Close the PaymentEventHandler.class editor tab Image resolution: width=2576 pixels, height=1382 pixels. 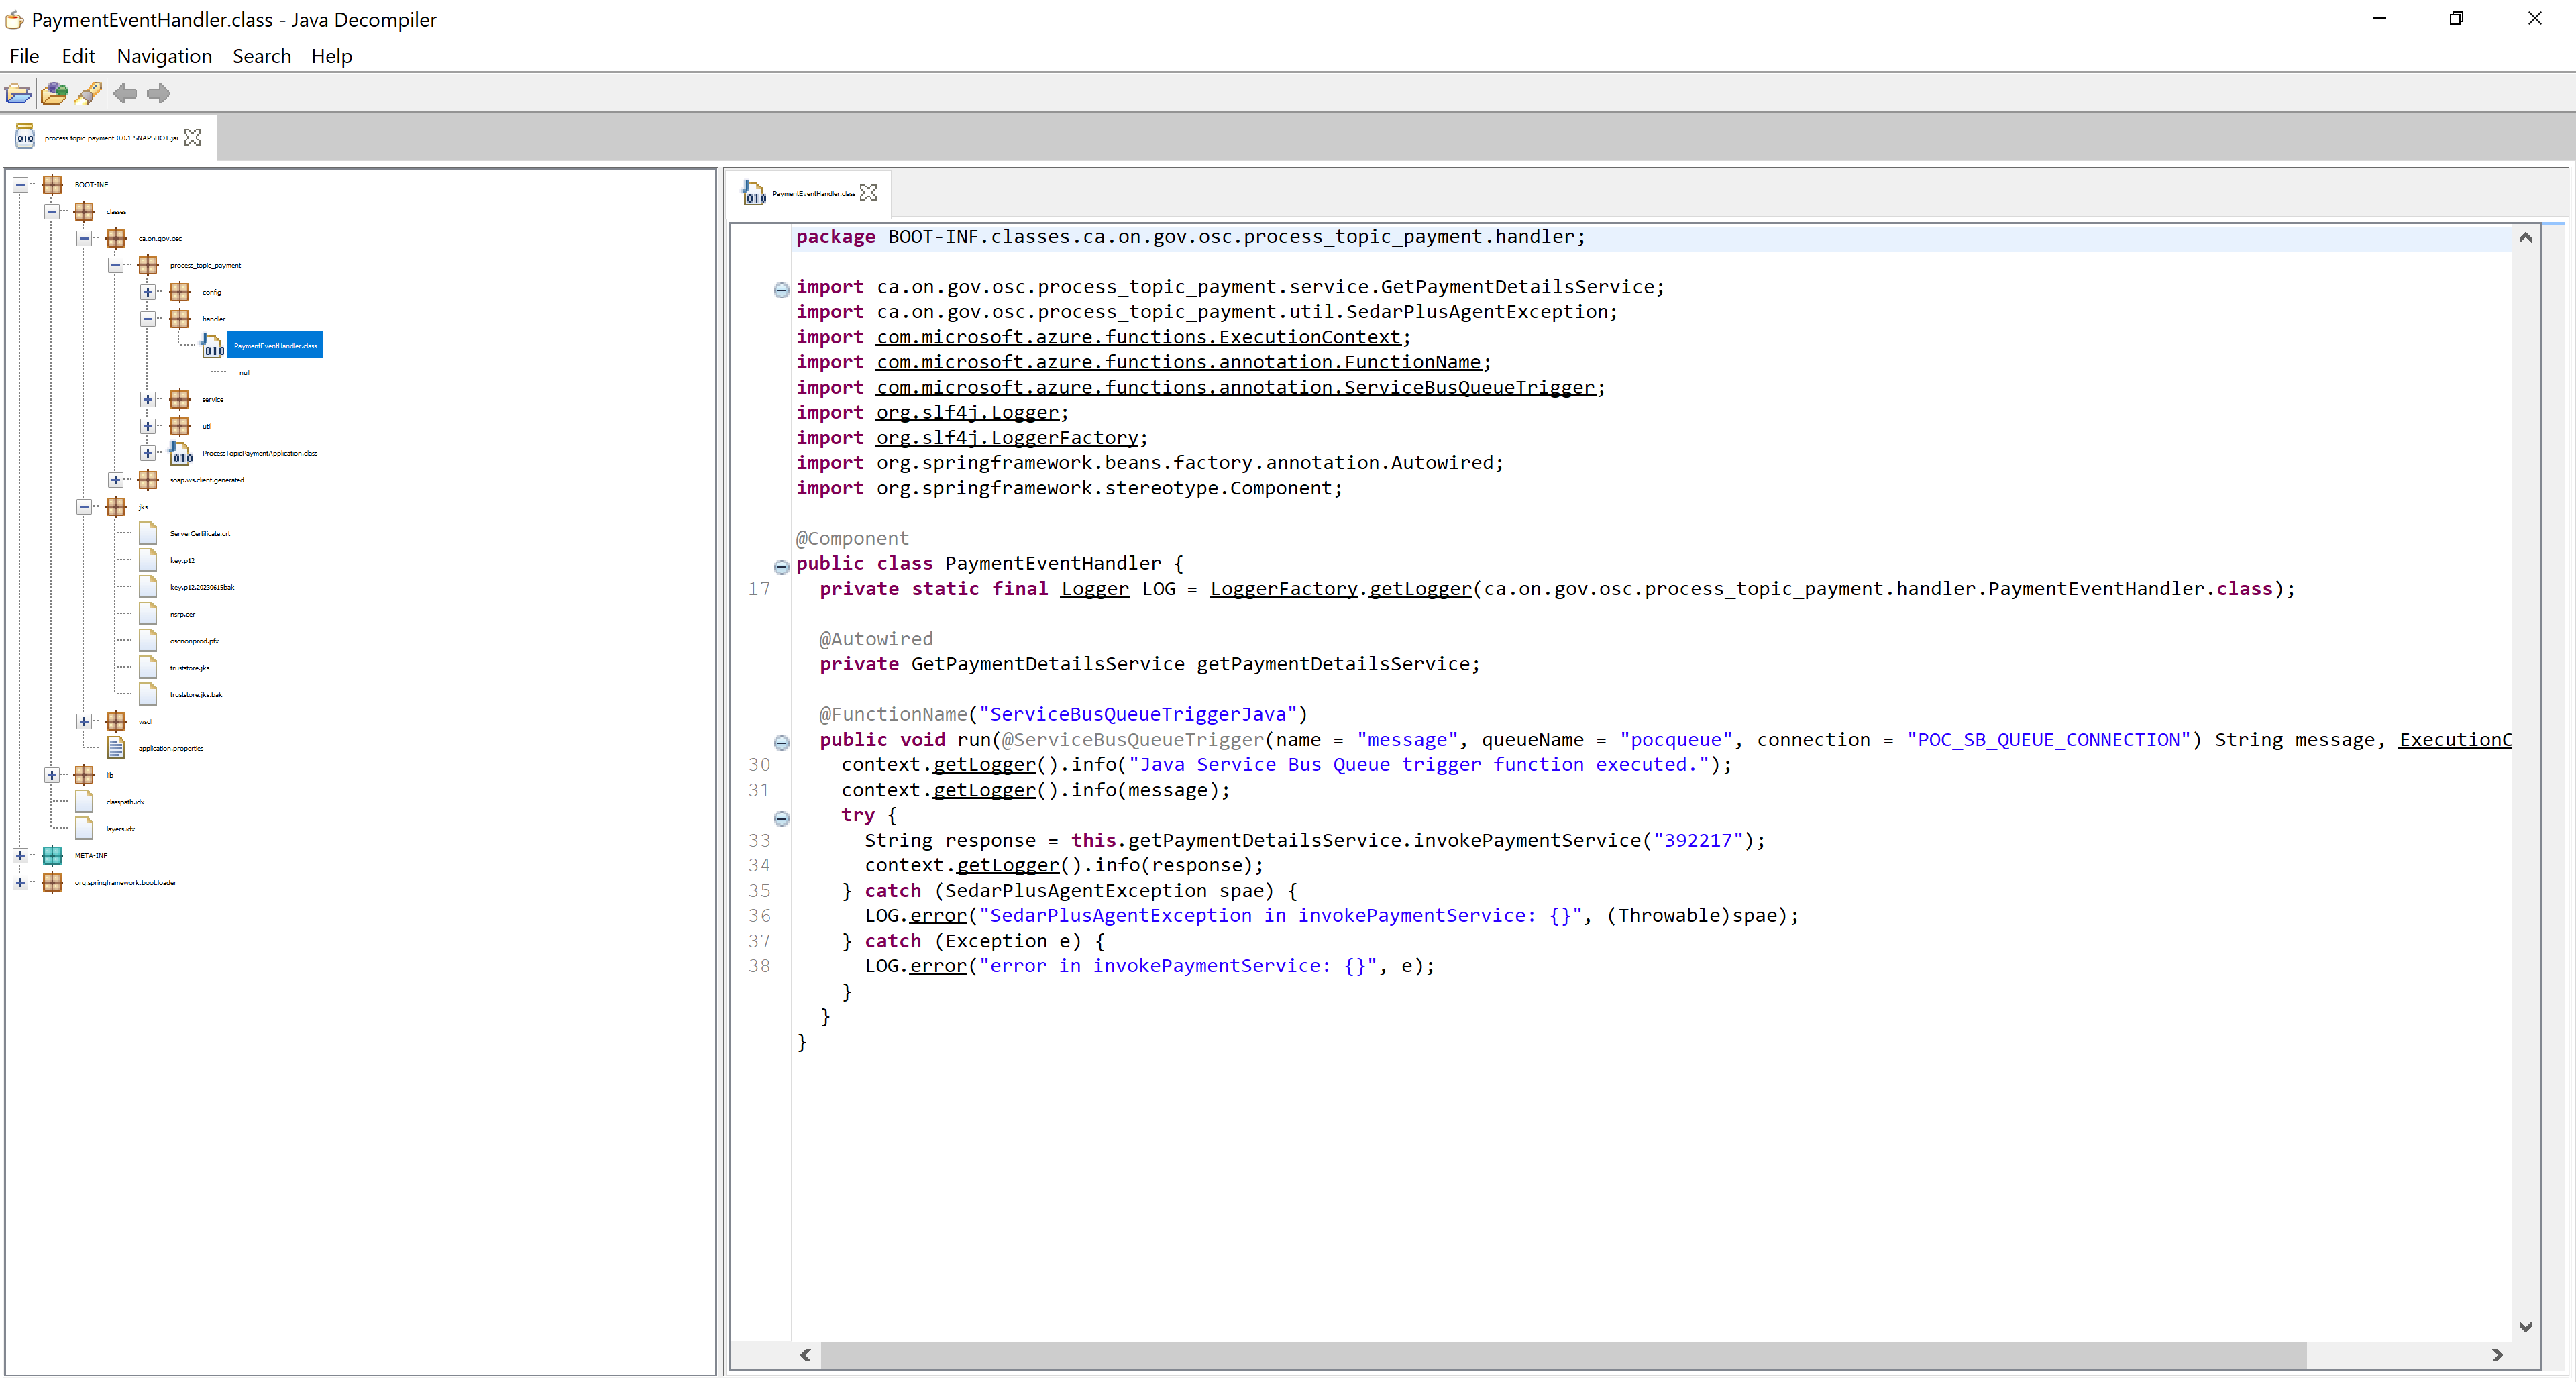(x=868, y=193)
